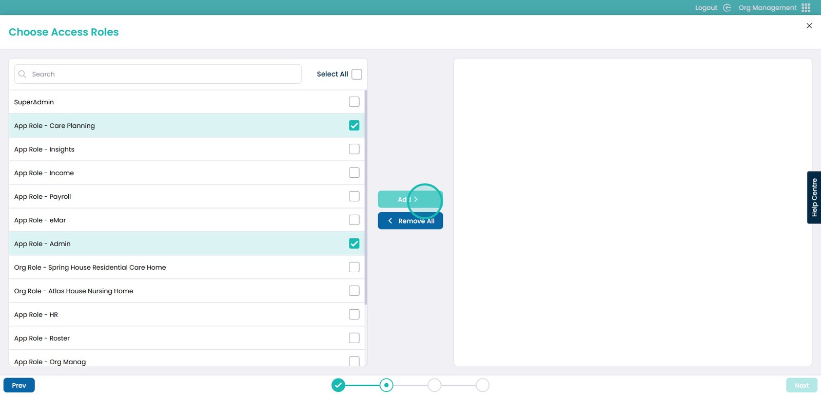The height and width of the screenshot is (395, 821).
Task: Select Org Role - Atlas House text
Action: (x=73, y=291)
